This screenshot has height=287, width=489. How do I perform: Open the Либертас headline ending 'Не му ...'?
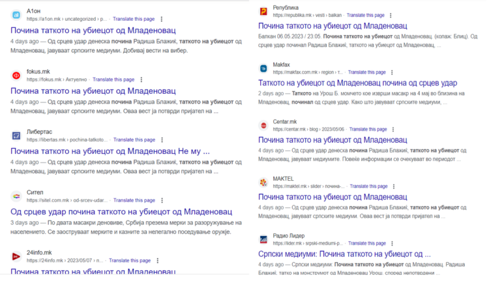[x=110, y=151]
